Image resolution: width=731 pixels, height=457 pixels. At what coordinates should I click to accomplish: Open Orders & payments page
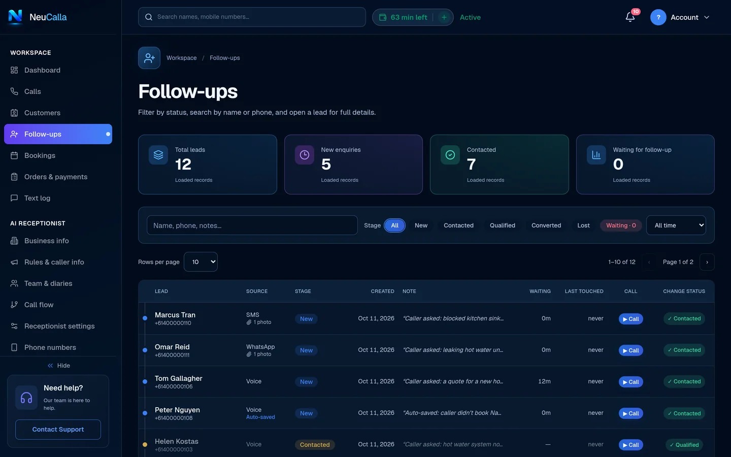click(x=58, y=177)
